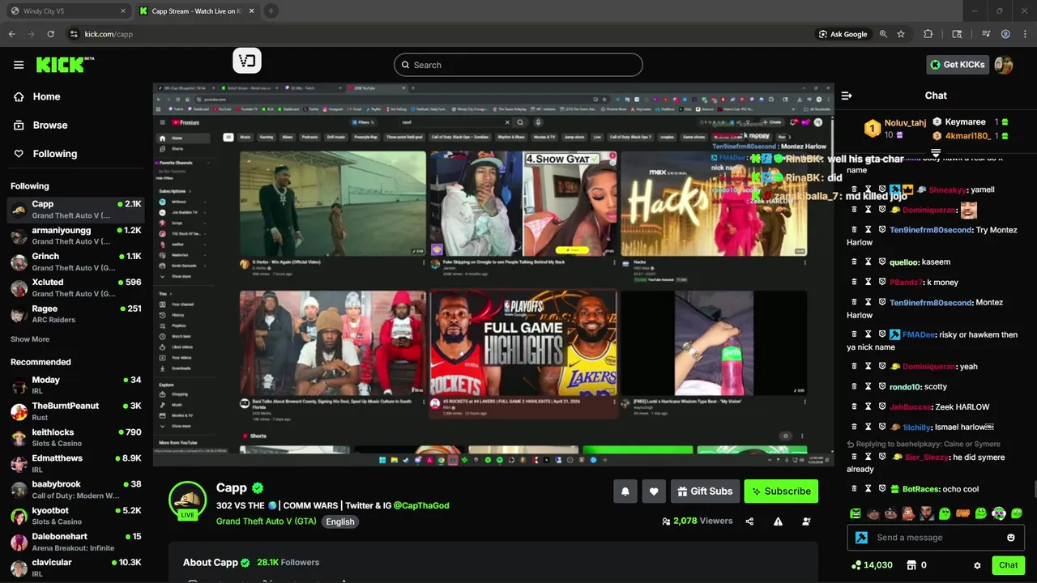Open EMatthews recommended channel
Screen dimensions: 1037x583
pos(76,463)
